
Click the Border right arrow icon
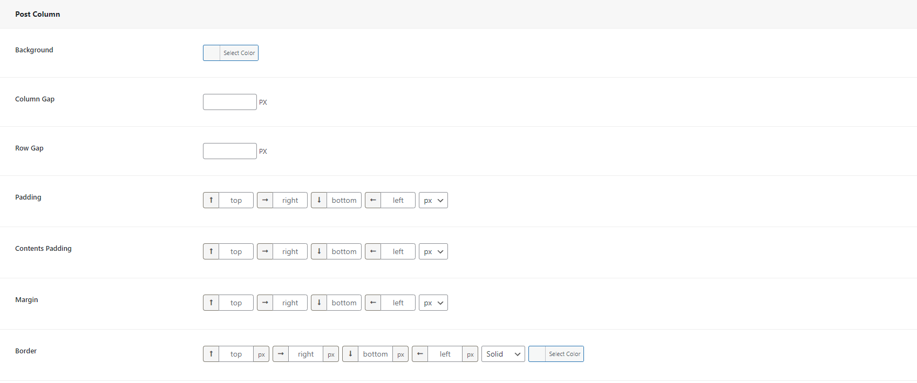281,354
